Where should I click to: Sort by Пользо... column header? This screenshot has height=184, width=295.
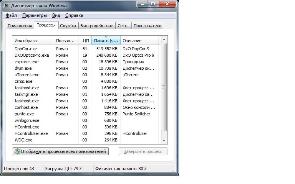point(66,41)
